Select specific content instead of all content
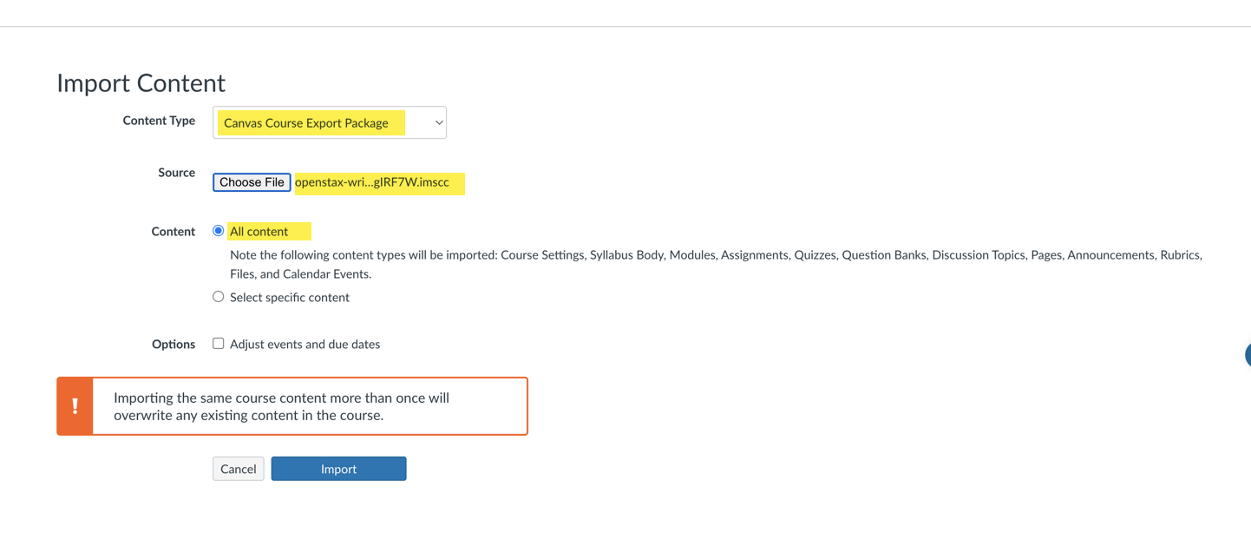 click(x=218, y=296)
